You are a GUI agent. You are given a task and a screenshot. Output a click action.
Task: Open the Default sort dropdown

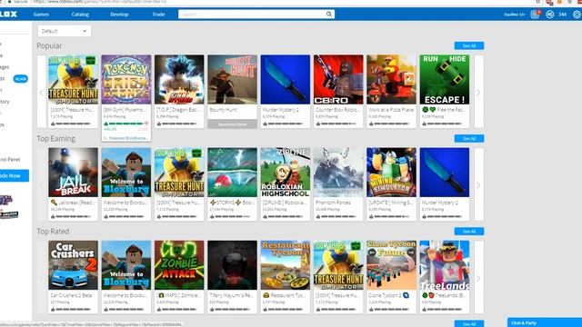tap(65, 31)
